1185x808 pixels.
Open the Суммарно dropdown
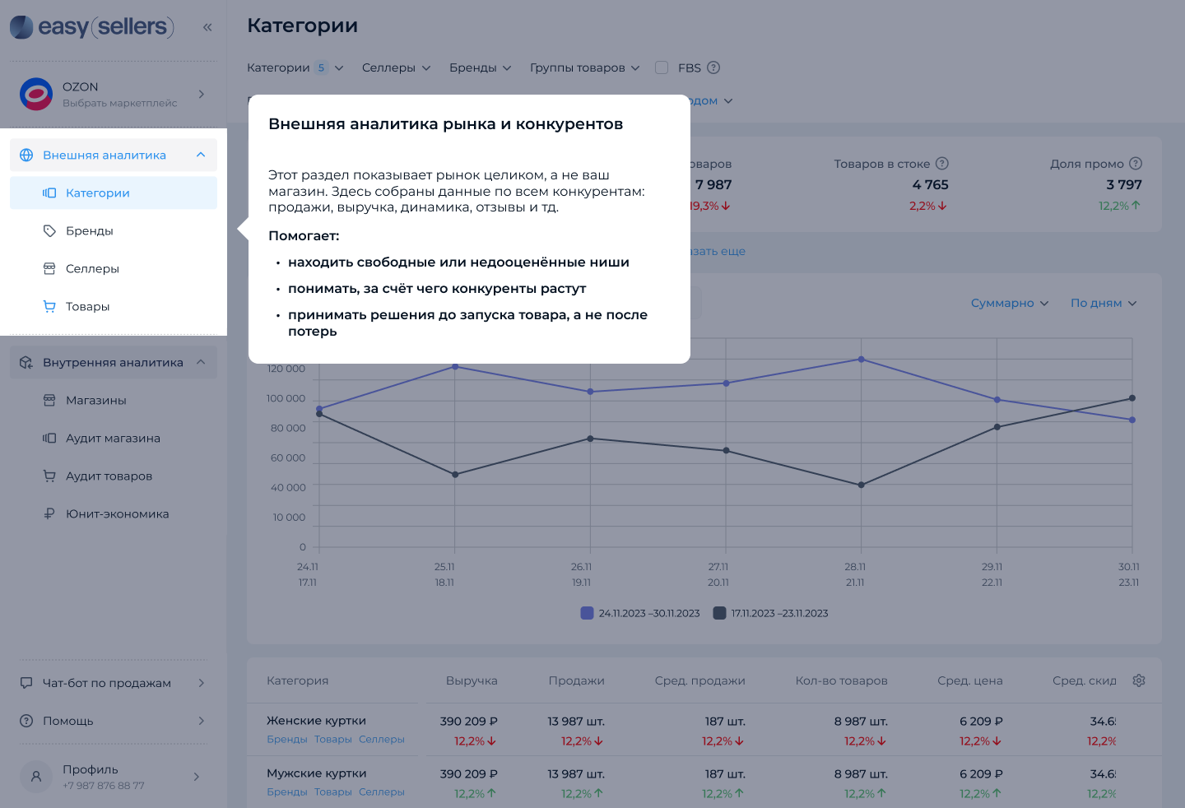pyautogui.click(x=1010, y=303)
